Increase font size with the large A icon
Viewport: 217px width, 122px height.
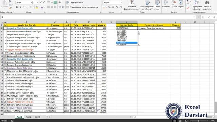[x=41, y=3]
